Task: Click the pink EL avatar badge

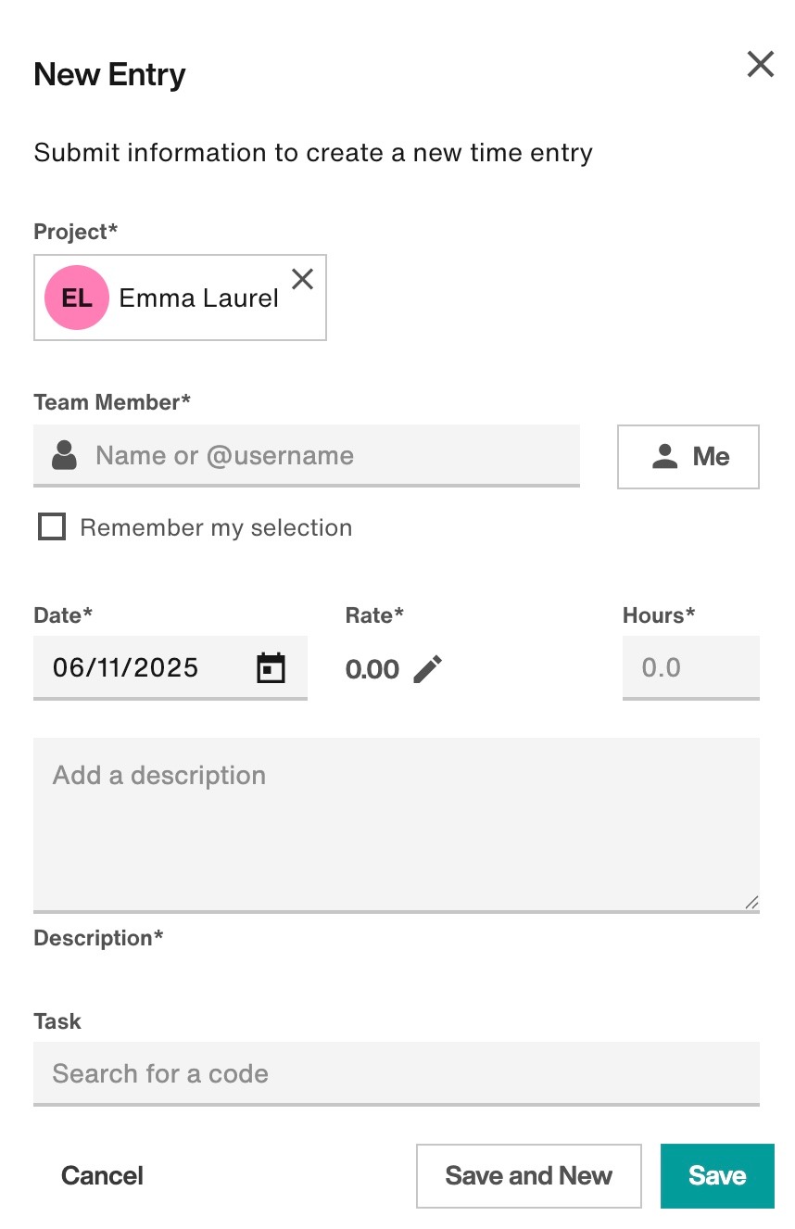Action: [77, 298]
